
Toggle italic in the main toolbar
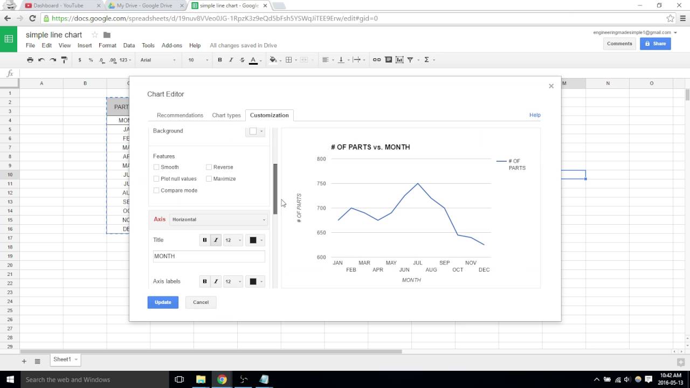[231, 60]
